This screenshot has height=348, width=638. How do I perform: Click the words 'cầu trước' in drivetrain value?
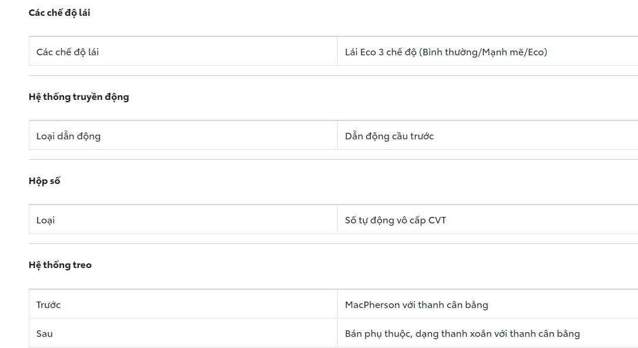(x=413, y=136)
